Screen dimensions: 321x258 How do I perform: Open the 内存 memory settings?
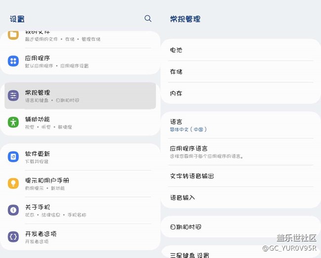176,93
